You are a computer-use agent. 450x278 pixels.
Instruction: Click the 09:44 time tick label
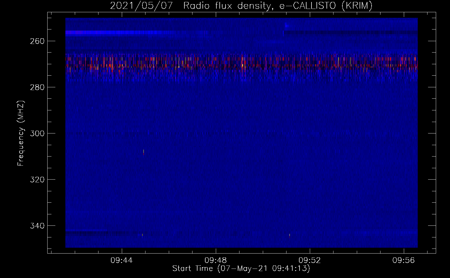pos(122,260)
